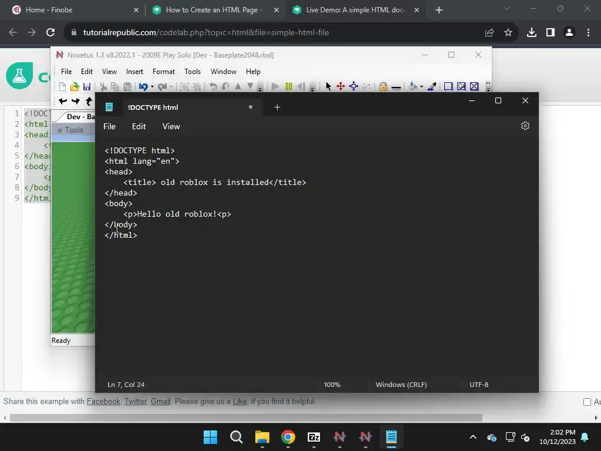The height and width of the screenshot is (451, 601).
Task: Switch to How to Create an HTML Page tab
Action: click(215, 10)
